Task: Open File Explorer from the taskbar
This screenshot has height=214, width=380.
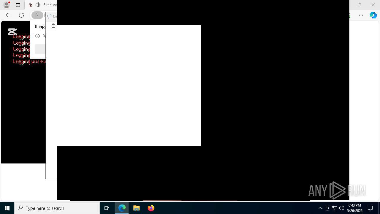Action: (137, 208)
